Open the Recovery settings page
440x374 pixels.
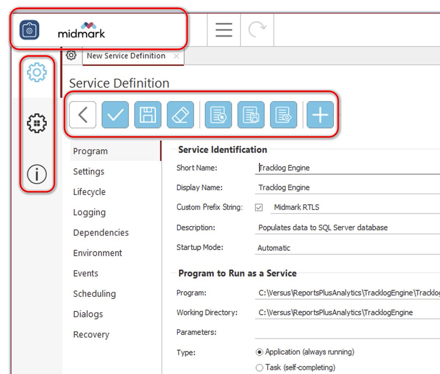91,334
